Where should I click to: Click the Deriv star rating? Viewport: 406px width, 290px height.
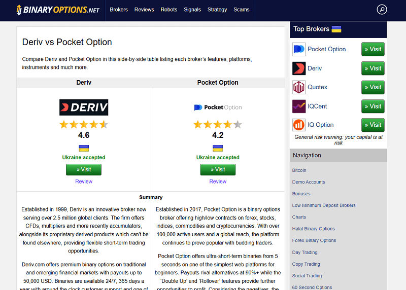click(x=84, y=125)
